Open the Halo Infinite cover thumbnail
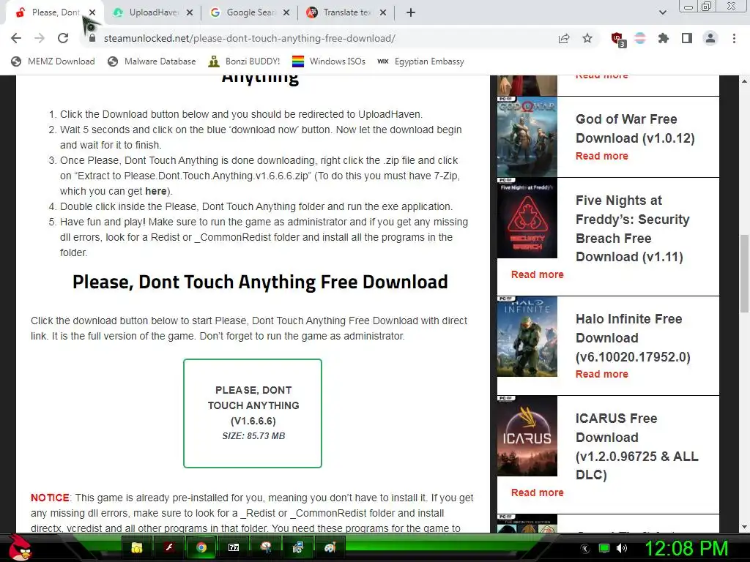750x562 pixels. (x=527, y=337)
